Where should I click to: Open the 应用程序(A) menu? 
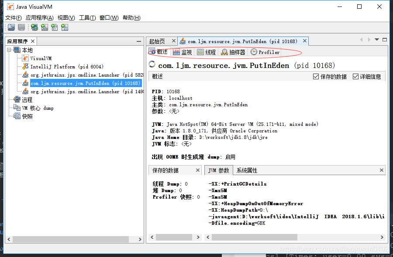click(x=40, y=18)
